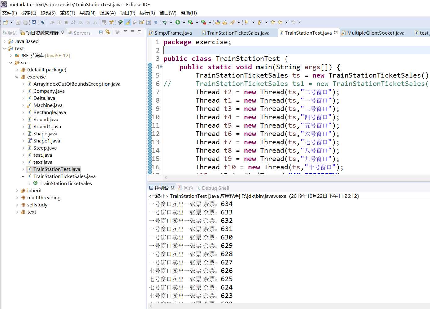Open the console/terminal toolbar icon
The image size is (430, 309).
[x=34, y=22]
